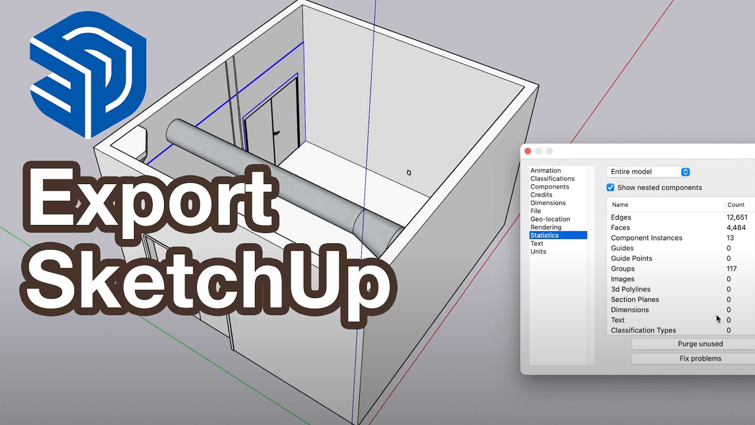Select the Dimensions row in statistics table

point(681,310)
